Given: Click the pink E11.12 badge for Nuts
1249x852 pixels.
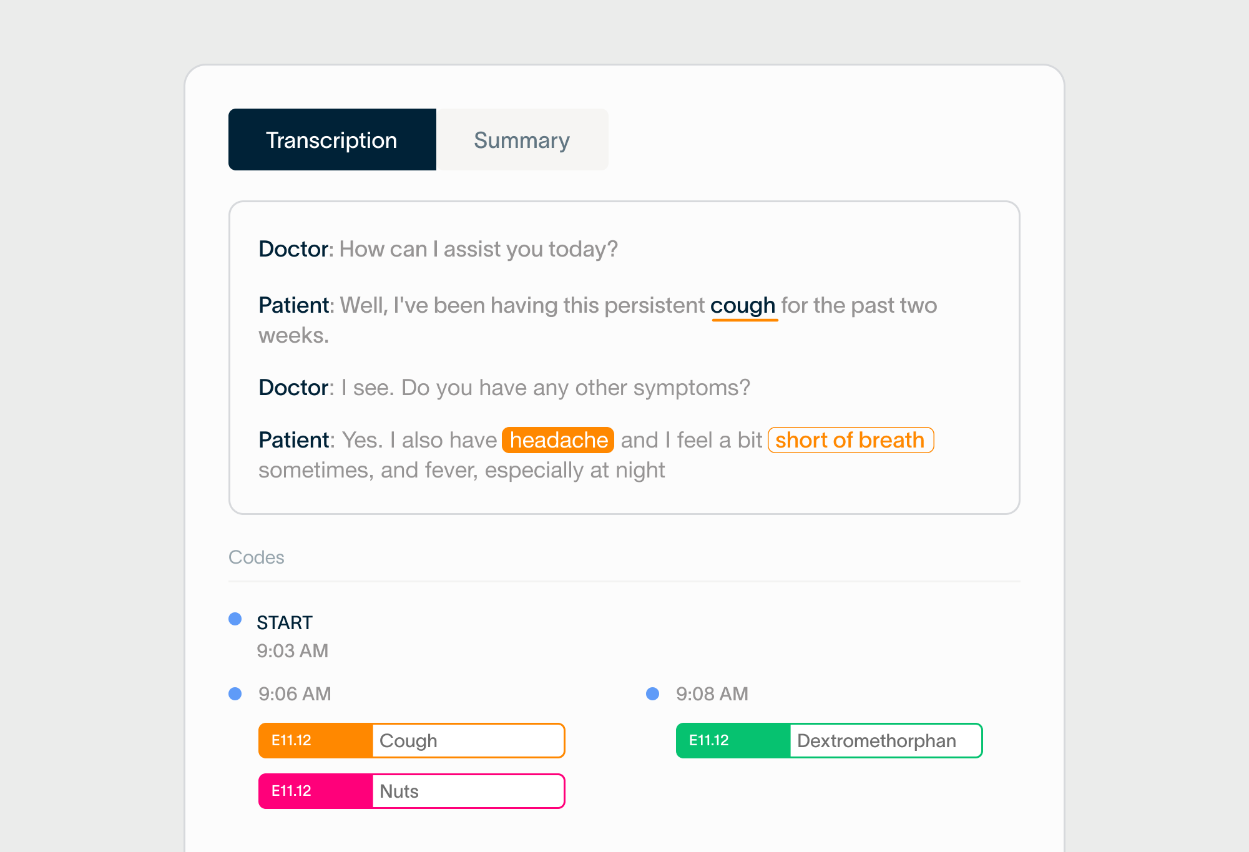Looking at the screenshot, I should pyautogui.click(x=316, y=791).
